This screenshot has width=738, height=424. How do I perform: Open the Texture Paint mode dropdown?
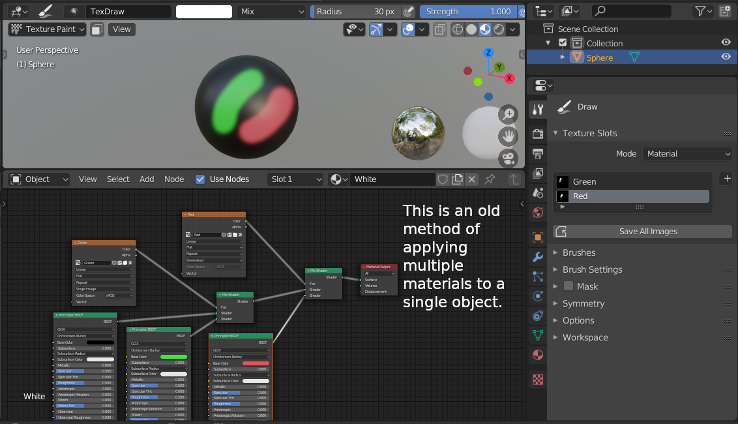(x=48, y=29)
